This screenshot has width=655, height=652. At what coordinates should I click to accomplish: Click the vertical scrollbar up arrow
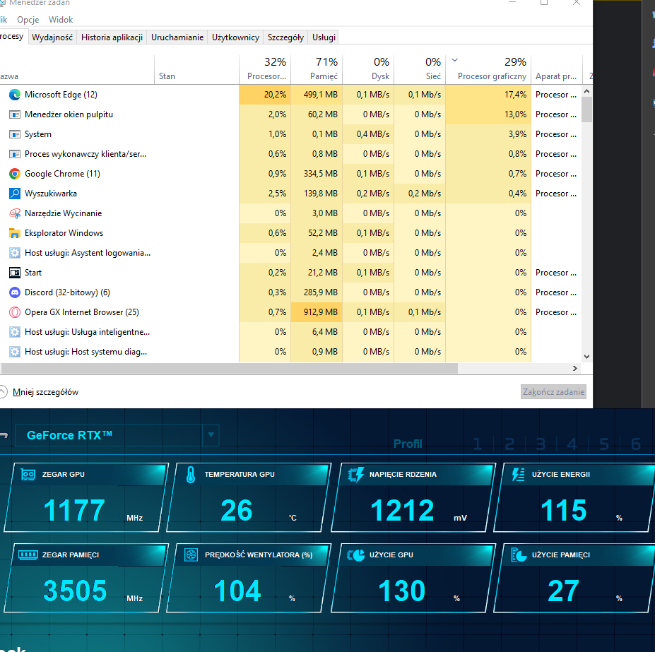click(587, 91)
